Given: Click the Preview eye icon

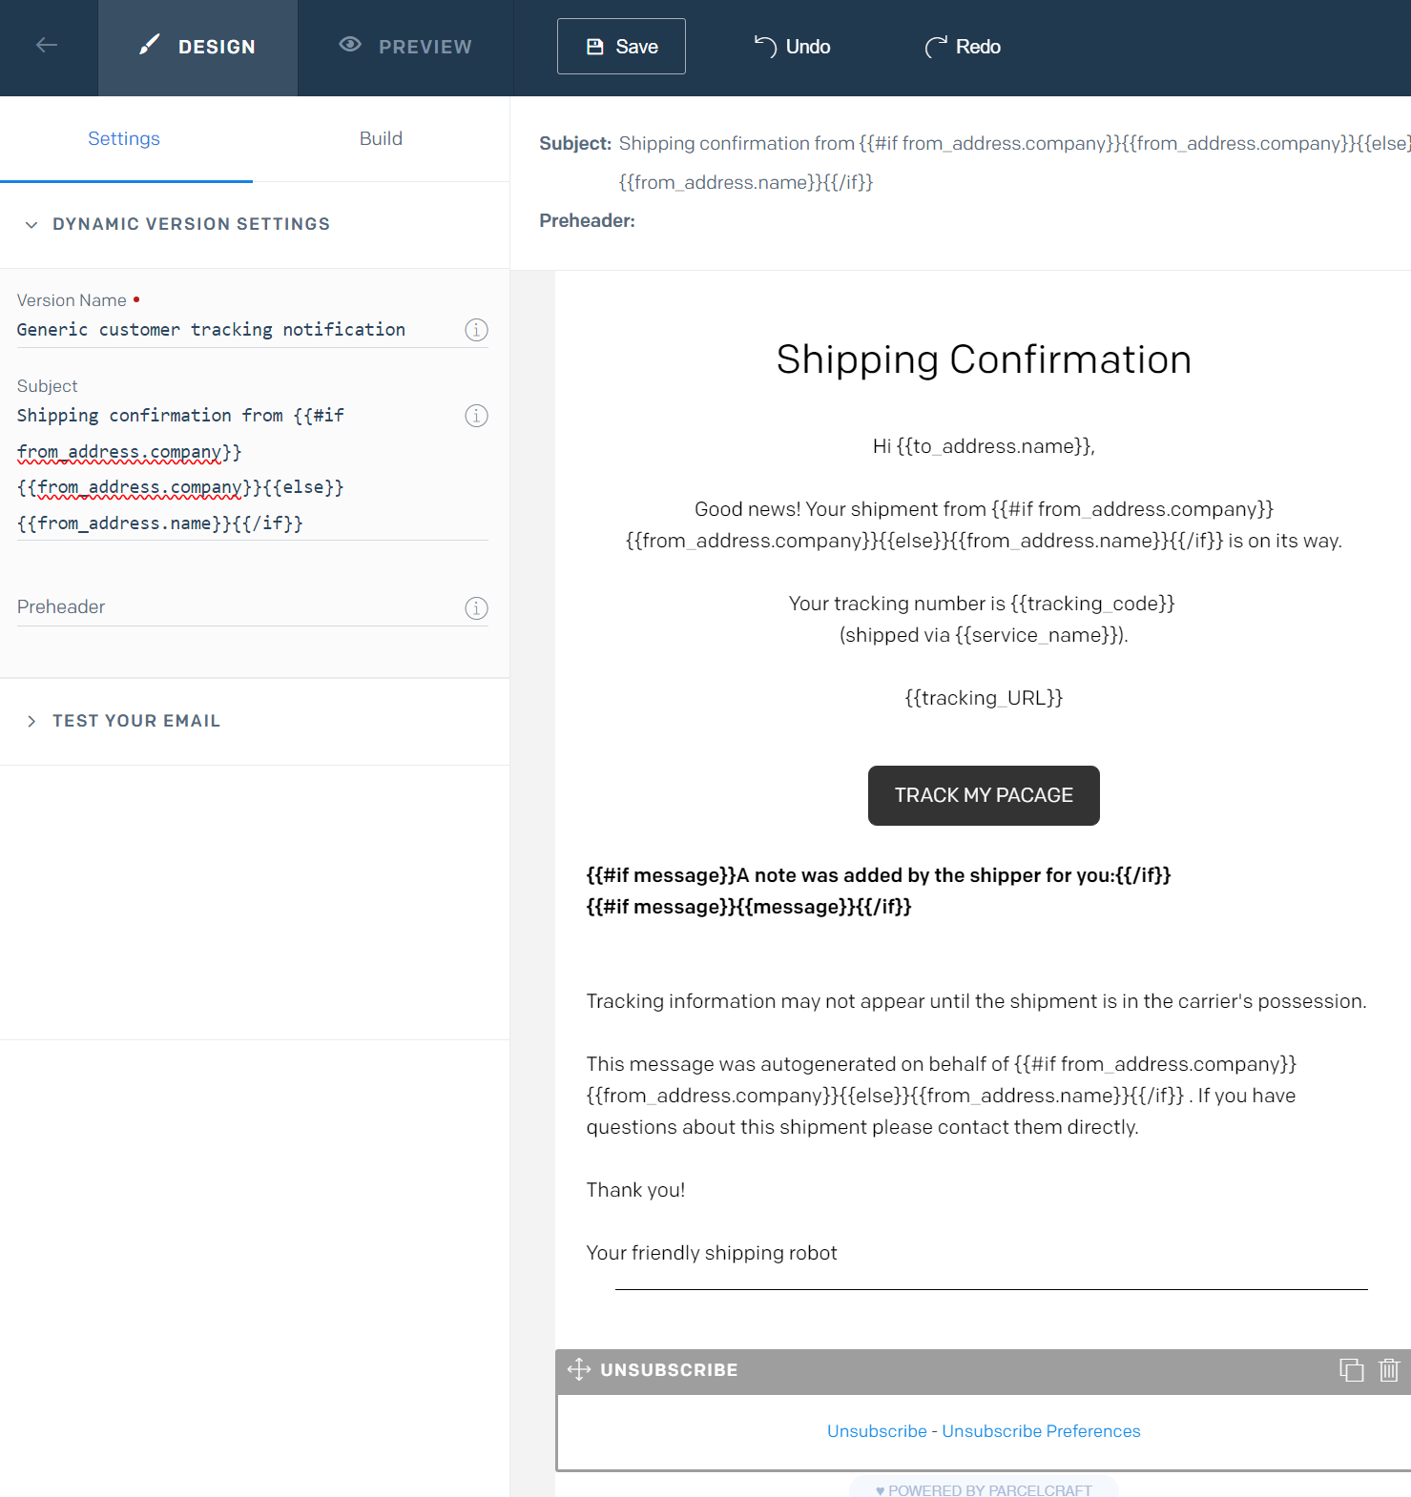Looking at the screenshot, I should (350, 44).
